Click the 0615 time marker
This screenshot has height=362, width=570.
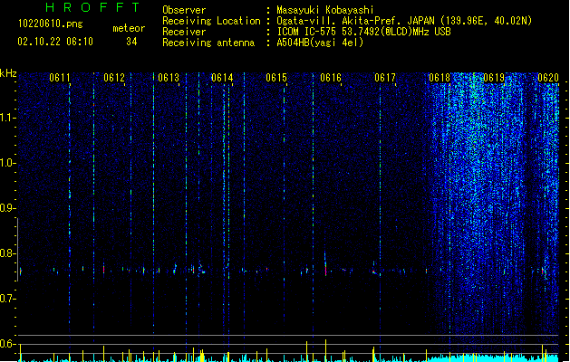pos(276,78)
